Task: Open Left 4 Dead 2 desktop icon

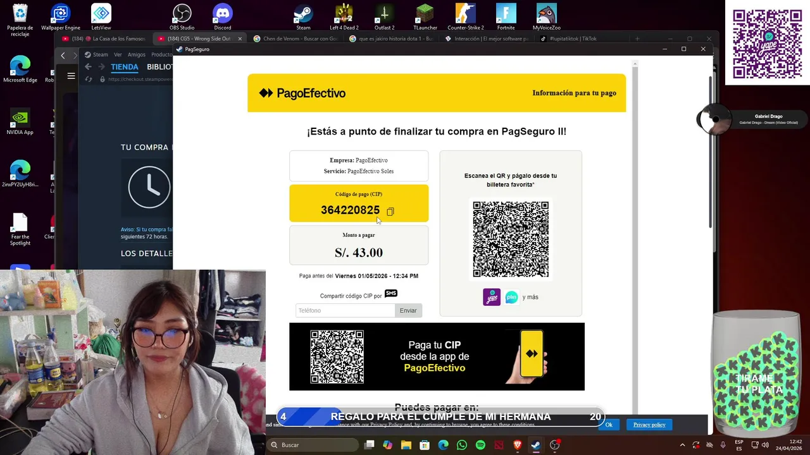Action: click(344, 18)
